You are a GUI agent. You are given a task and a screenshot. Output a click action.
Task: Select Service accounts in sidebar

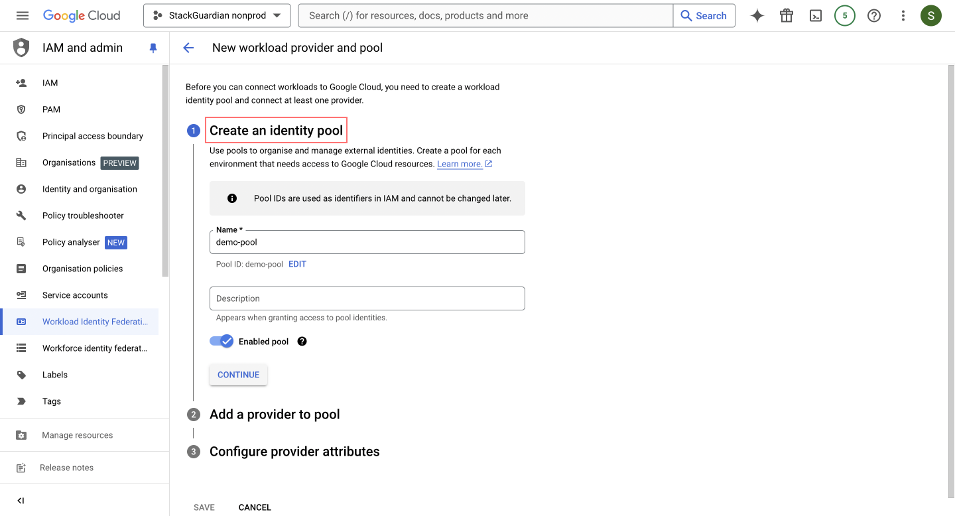pyautogui.click(x=75, y=295)
